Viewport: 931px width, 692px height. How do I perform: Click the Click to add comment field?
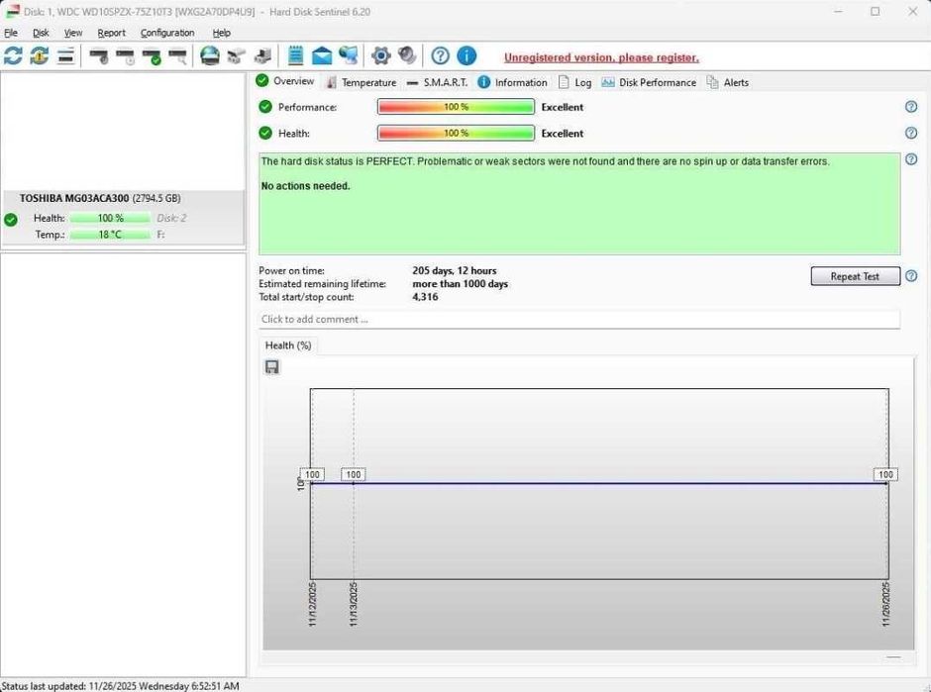click(579, 320)
